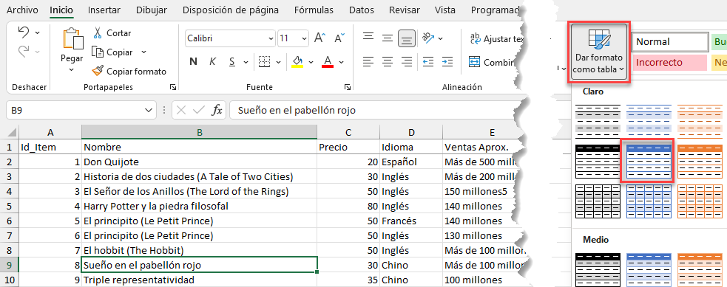Image resolution: width=727 pixels, height=287 pixels.
Task: Open Dar formato como tabla menu
Action: click(598, 52)
